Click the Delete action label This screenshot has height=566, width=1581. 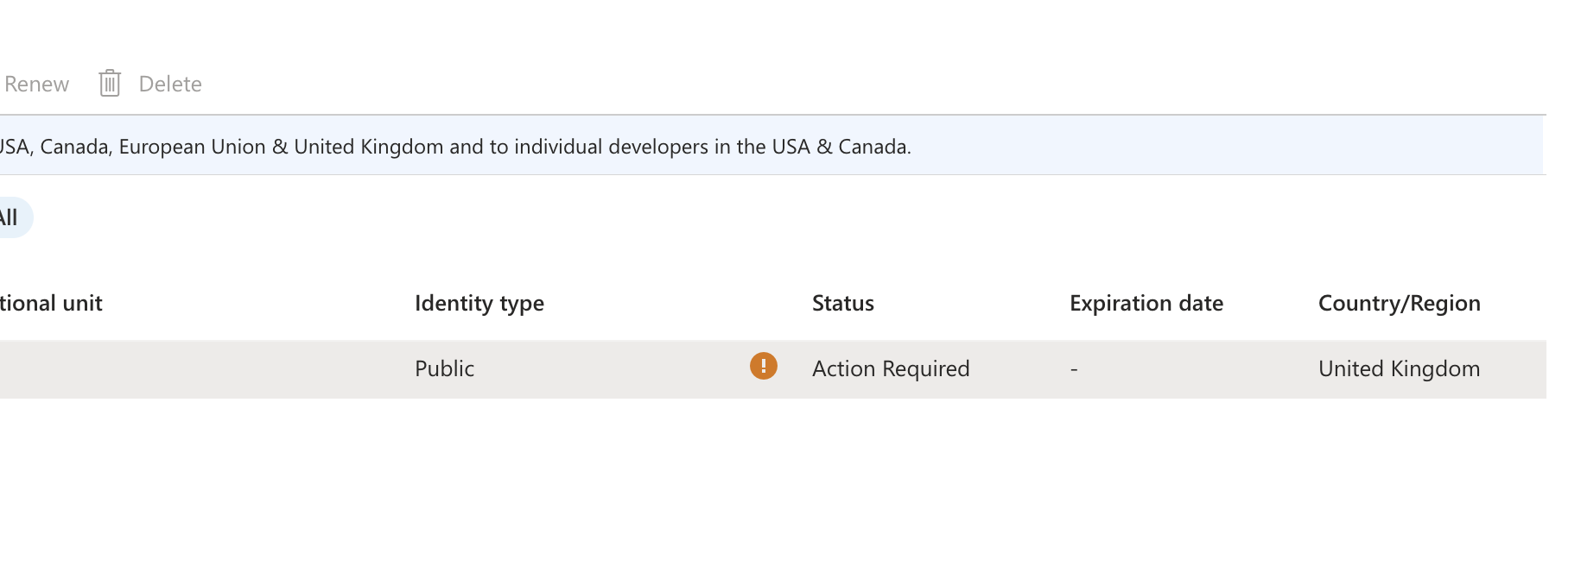click(x=169, y=84)
